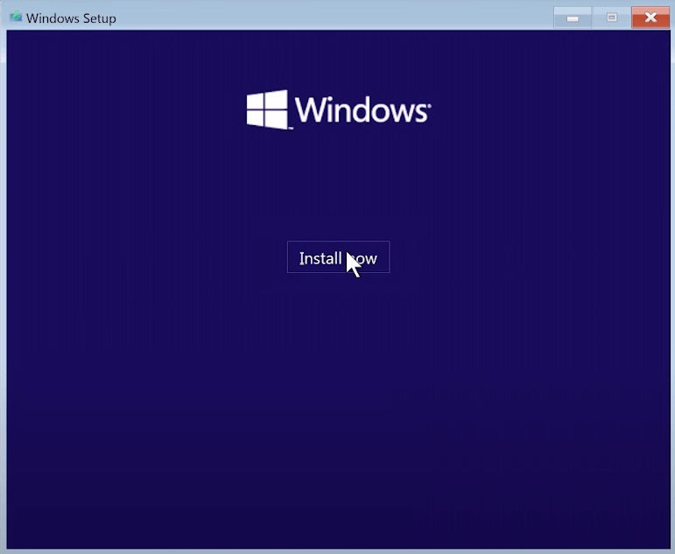Click the blank blue area above the Windows logo
675x554 pixels.
point(338,57)
